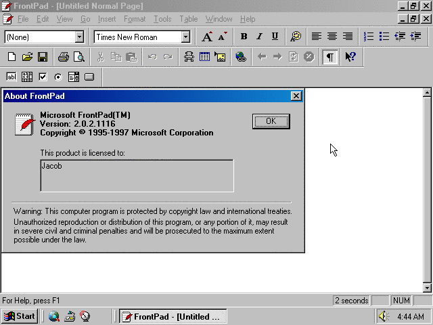433x325 pixels.
Task: Align text left
Action: (x=317, y=37)
